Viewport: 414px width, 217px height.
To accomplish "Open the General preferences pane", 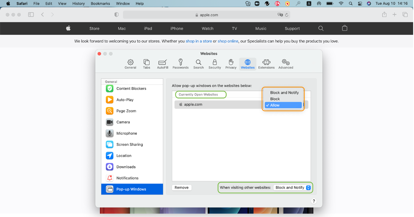I will tap(131, 64).
